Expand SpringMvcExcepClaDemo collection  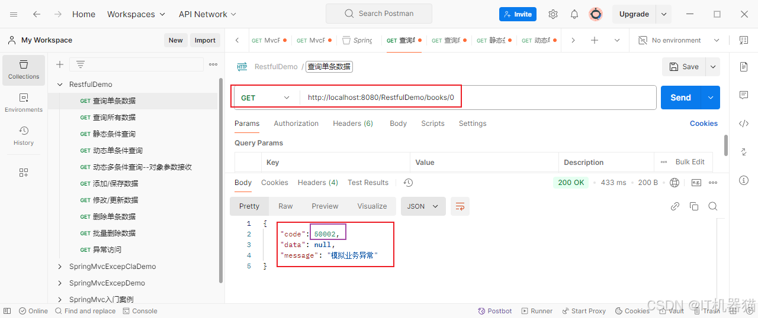[60, 267]
